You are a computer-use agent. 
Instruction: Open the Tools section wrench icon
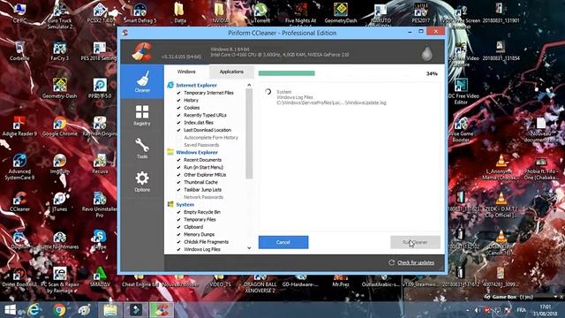click(142, 148)
